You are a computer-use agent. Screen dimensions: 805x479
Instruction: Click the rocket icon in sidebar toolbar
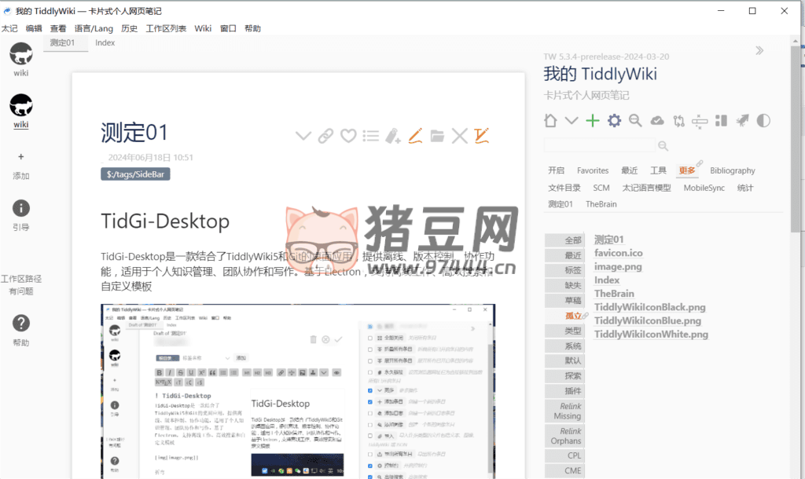click(742, 121)
